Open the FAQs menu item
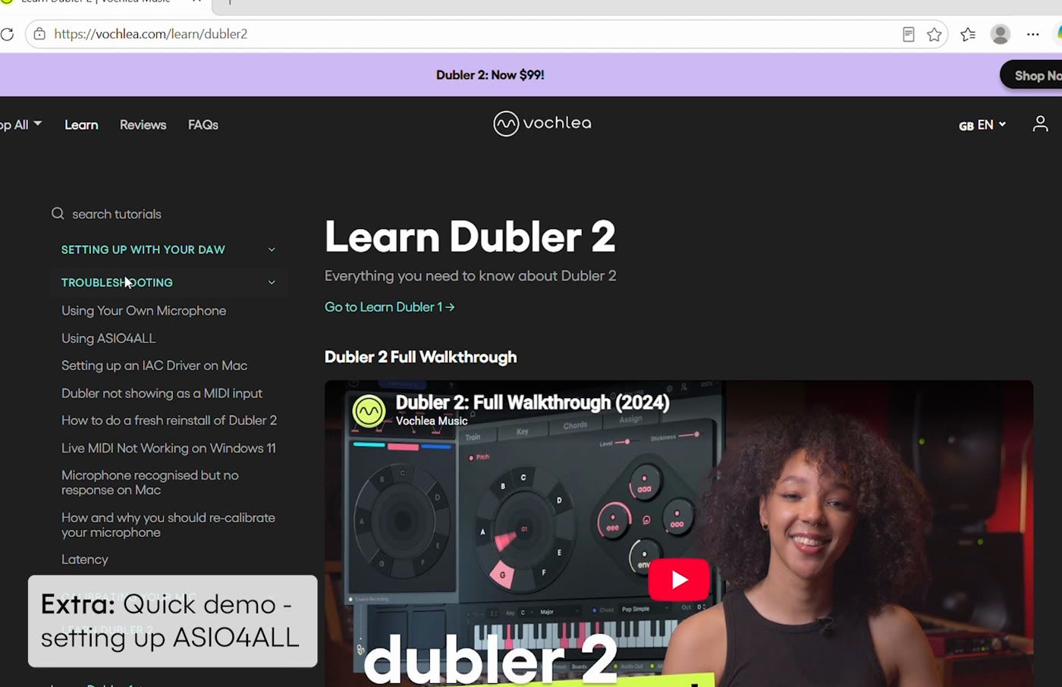Screen dimensions: 1062x687 point(203,125)
